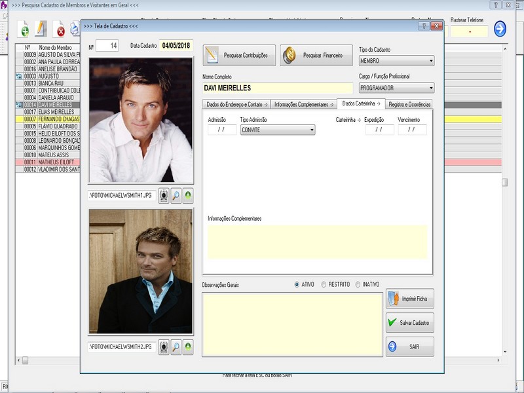524x393 pixels.
Task: Click the Vencimento date field
Action: coord(412,130)
